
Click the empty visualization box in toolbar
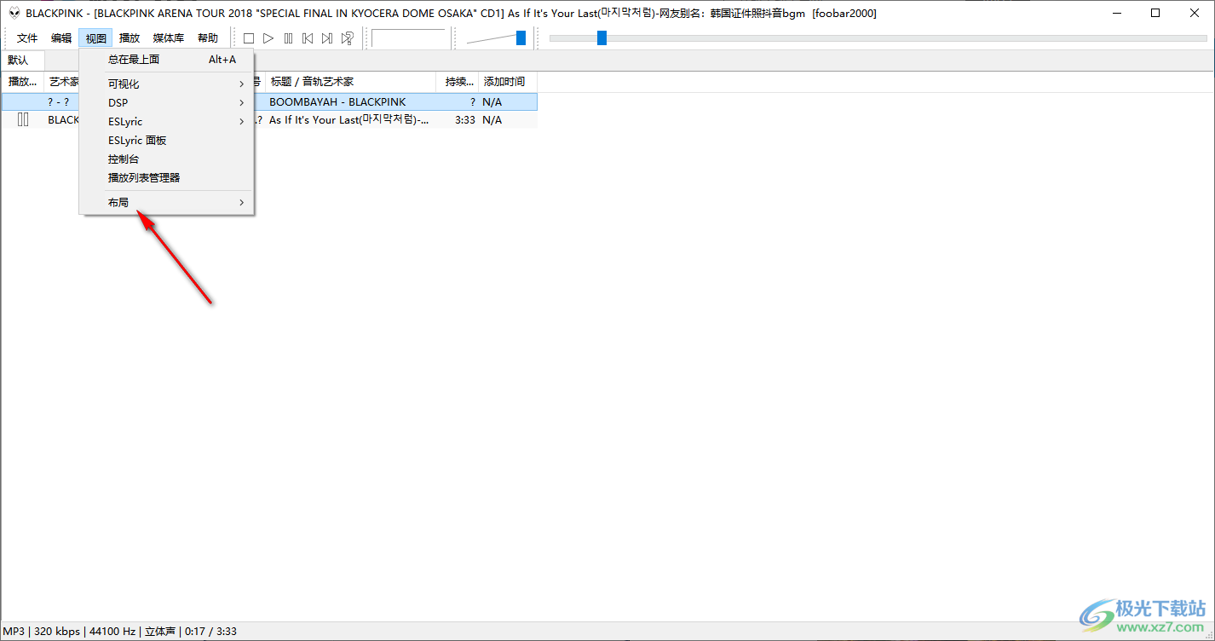(x=409, y=38)
